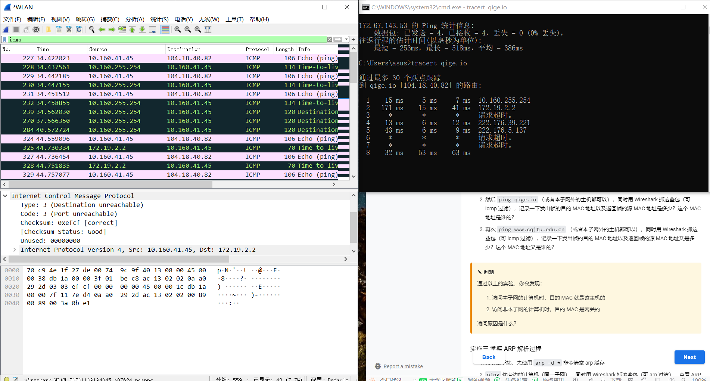This screenshot has width=710, height=381.
Task: Click the icmp display filter field
Action: coord(167,39)
